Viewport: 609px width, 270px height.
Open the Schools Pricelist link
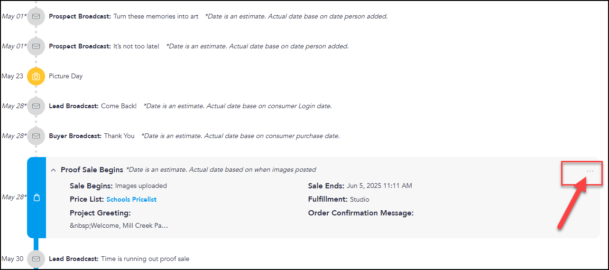(x=131, y=199)
